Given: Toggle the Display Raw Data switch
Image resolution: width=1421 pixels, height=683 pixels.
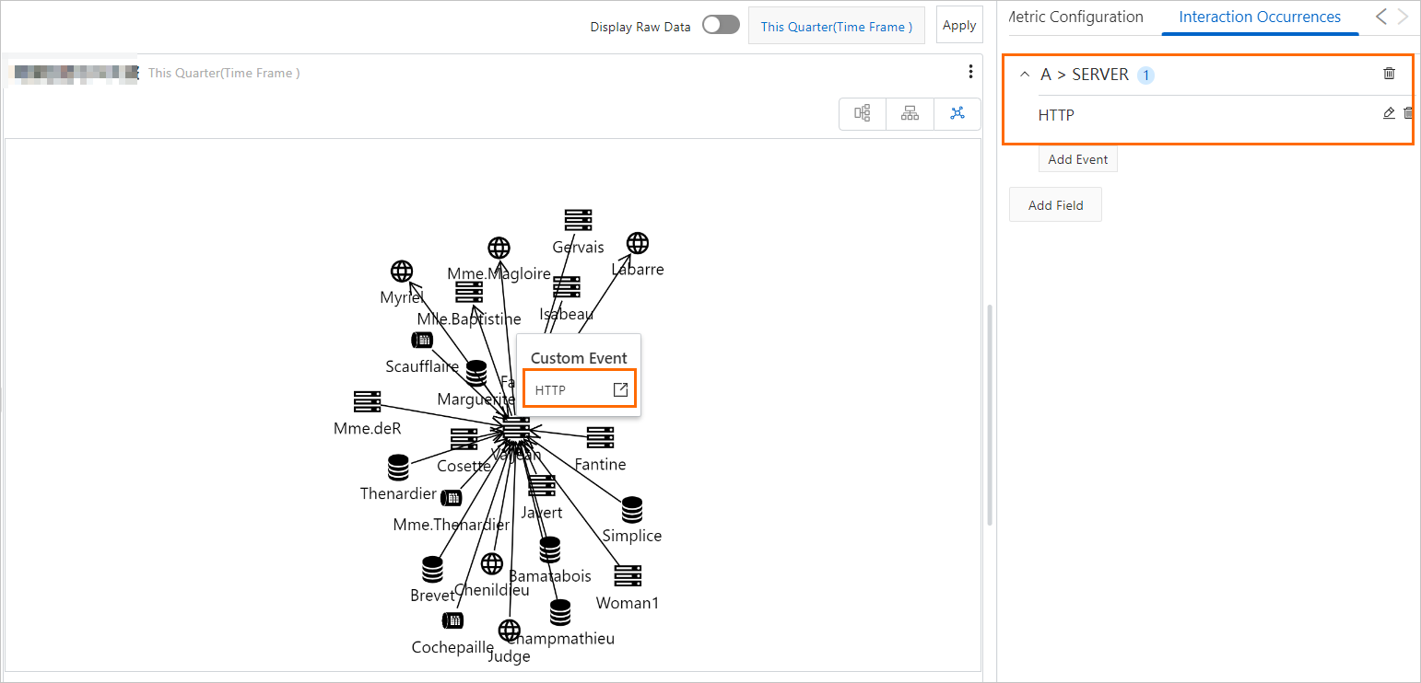Looking at the screenshot, I should 721,26.
